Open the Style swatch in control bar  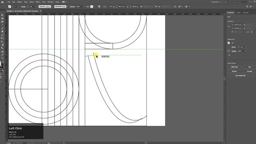[x=92, y=6]
